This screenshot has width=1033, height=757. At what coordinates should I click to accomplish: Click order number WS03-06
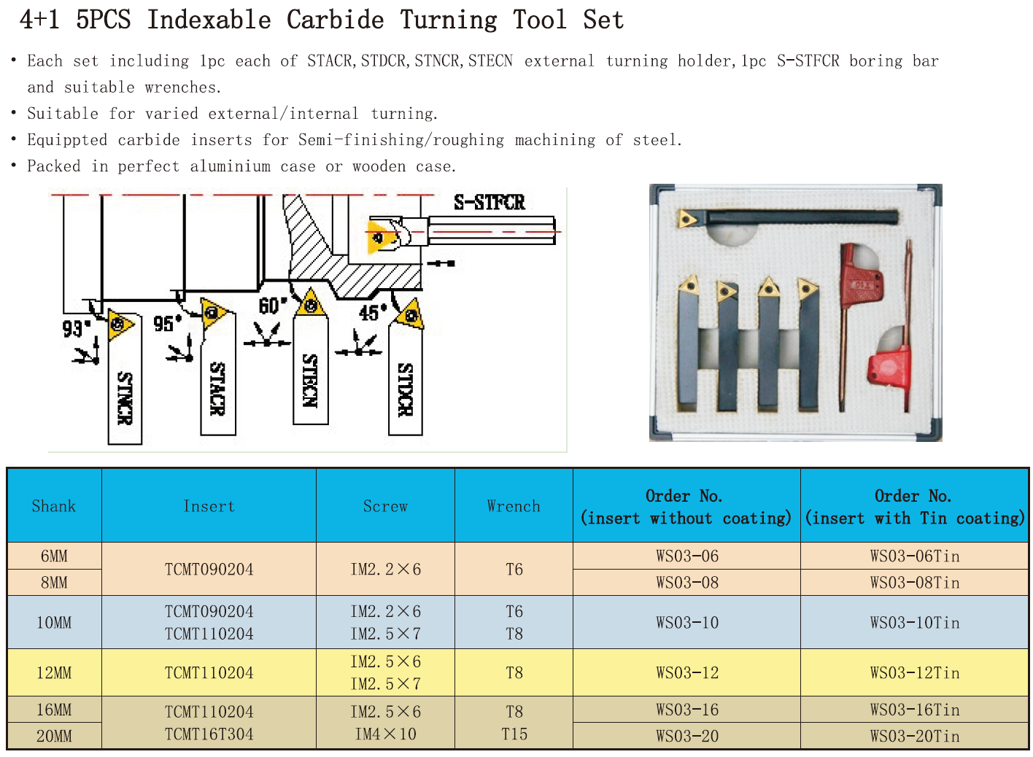point(687,556)
